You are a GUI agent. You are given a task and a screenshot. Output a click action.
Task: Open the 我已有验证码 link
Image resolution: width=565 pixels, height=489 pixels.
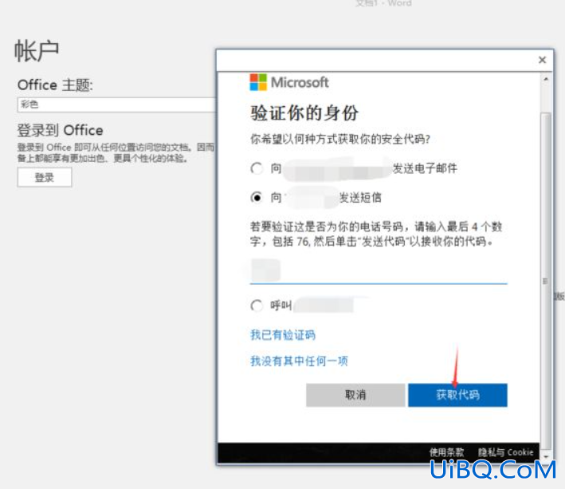point(283,335)
